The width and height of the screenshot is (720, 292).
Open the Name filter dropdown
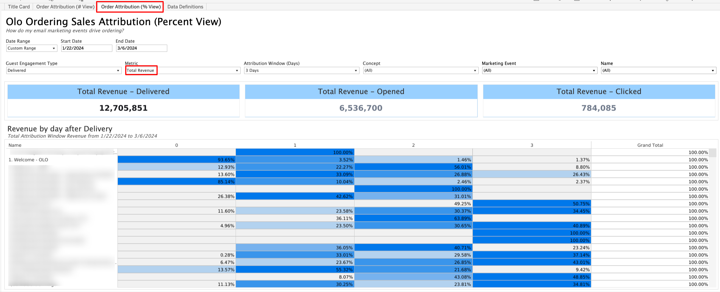[x=658, y=71]
